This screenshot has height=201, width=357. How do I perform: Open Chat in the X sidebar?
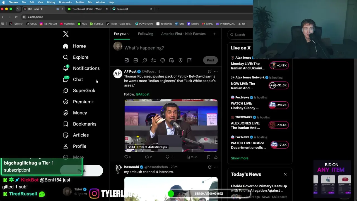73,80
